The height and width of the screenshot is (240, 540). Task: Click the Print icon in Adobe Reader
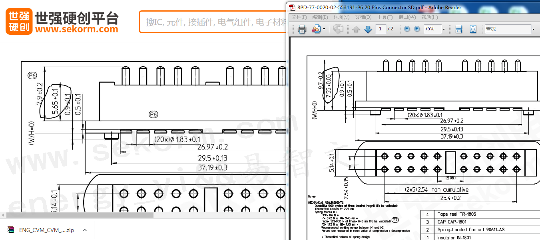point(302,29)
